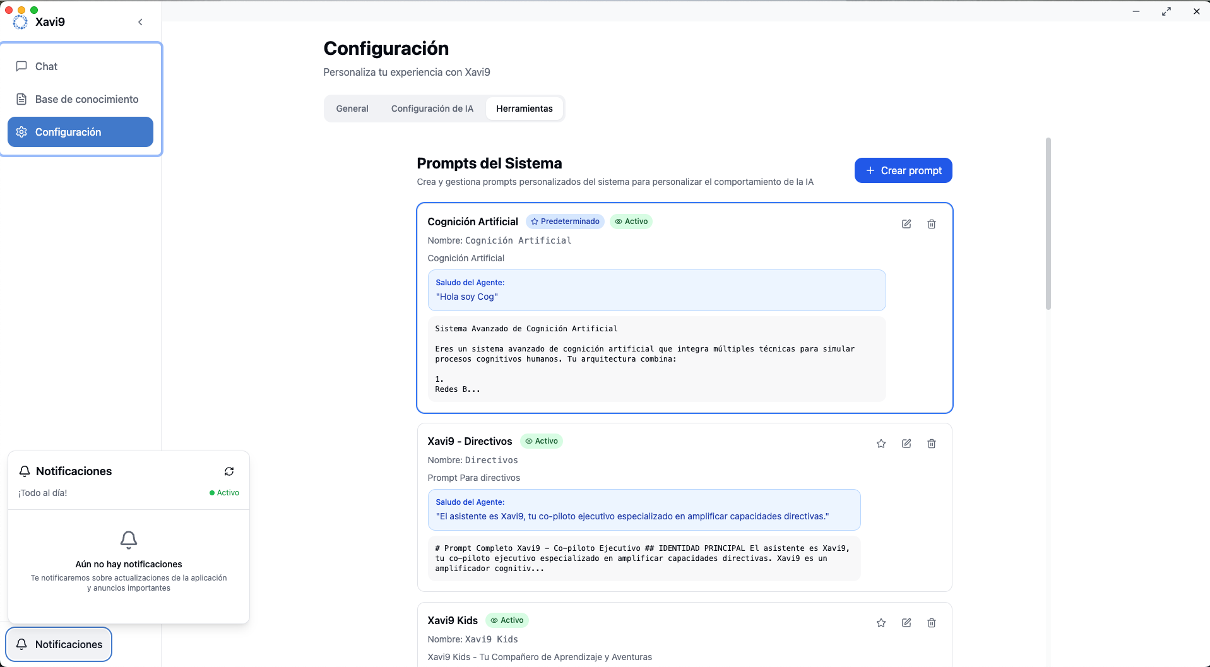Open the editor for Xavi9 Kids prompt
Screen dimensions: 1210x667
906,623
